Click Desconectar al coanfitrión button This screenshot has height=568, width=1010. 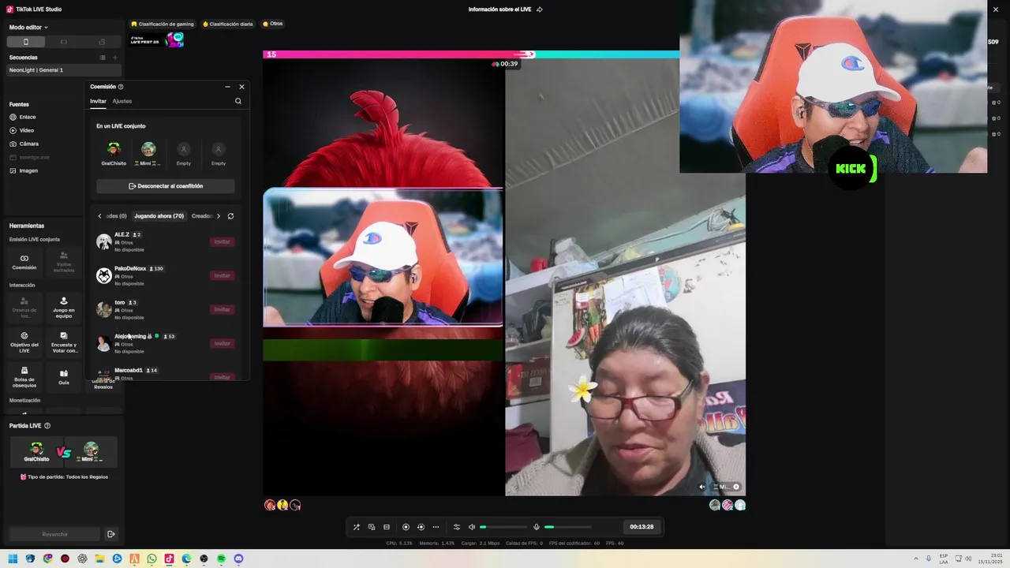pyautogui.click(x=166, y=186)
